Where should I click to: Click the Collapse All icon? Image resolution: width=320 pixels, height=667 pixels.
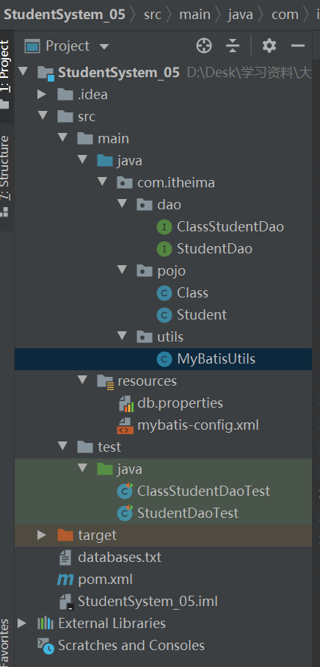233,46
